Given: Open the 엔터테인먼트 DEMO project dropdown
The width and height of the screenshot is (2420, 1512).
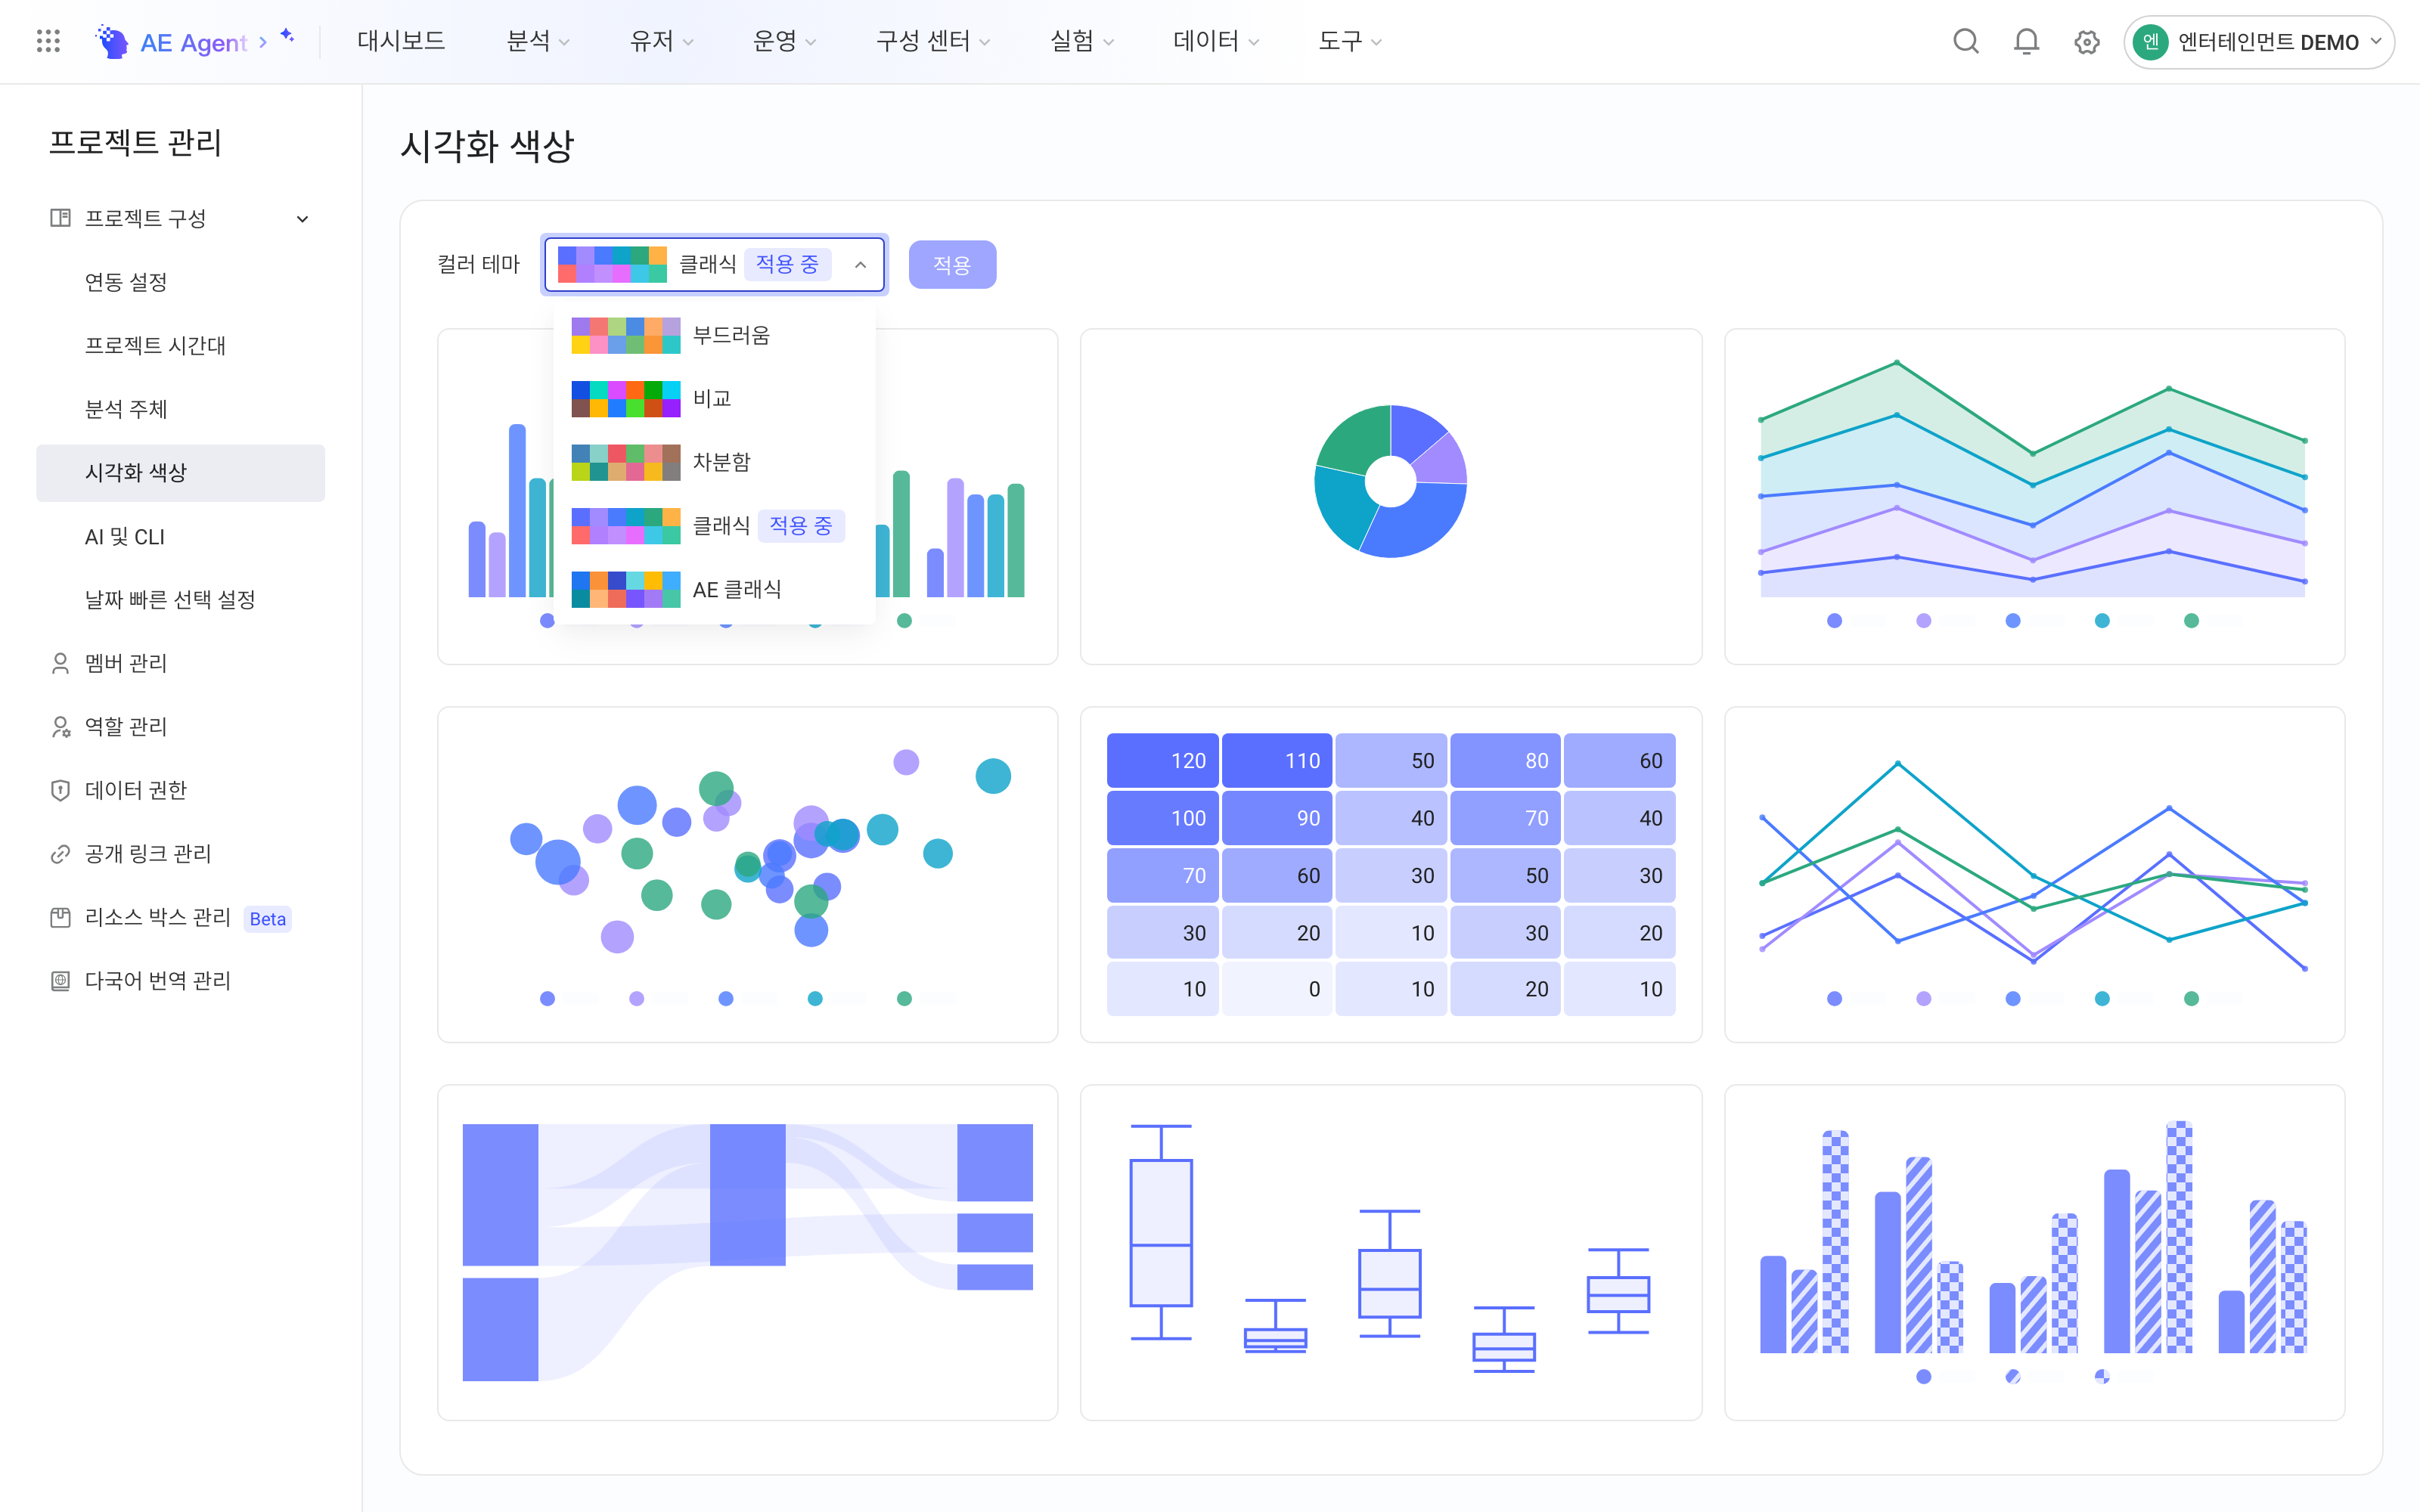Looking at the screenshot, I should click(2259, 42).
